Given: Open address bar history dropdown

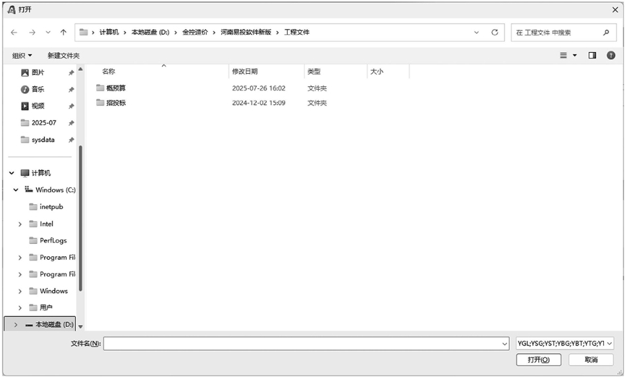Looking at the screenshot, I should click(x=476, y=32).
